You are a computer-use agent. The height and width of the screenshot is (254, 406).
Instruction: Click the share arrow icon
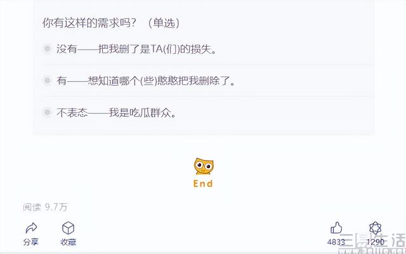pyautogui.click(x=31, y=228)
